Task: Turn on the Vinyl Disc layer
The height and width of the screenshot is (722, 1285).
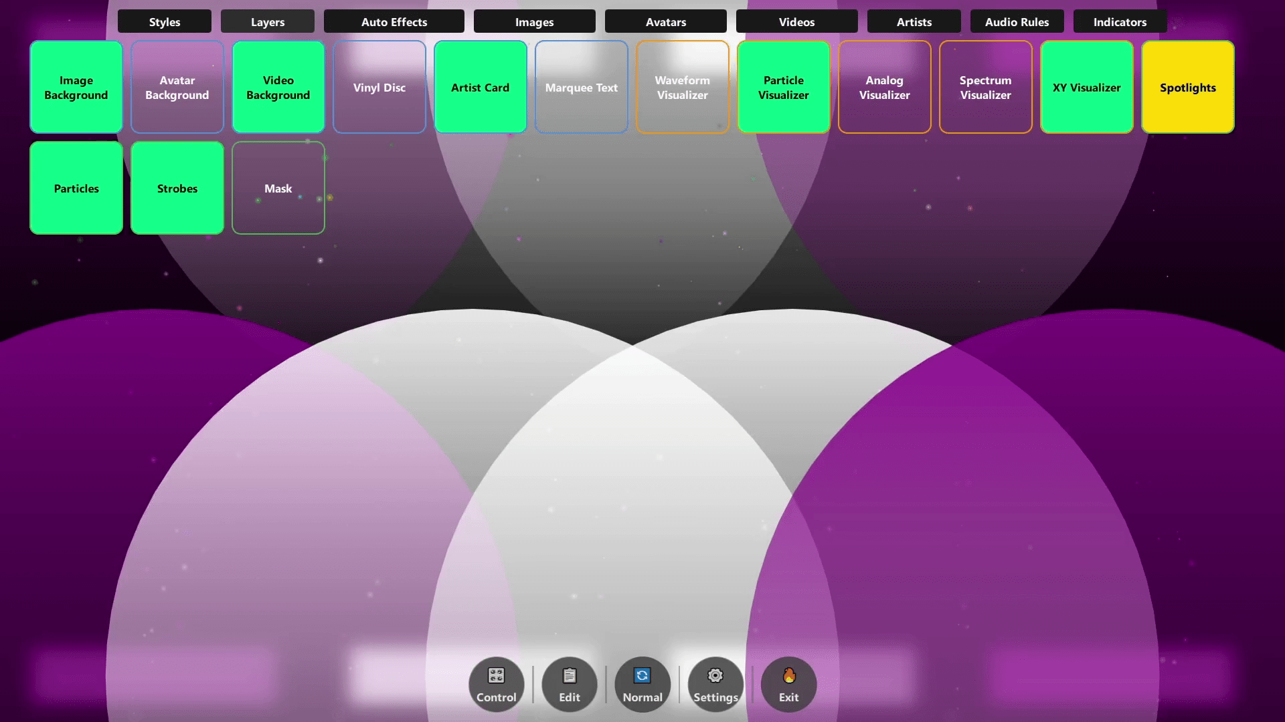Action: (379, 88)
